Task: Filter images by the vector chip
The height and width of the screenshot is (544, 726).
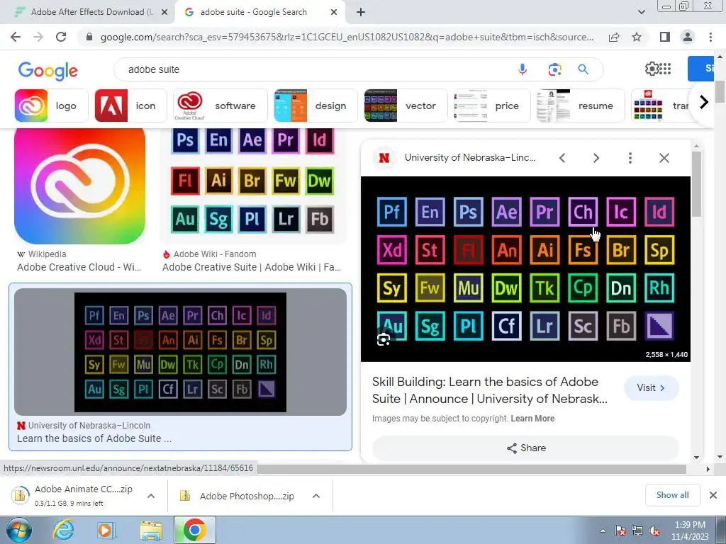Action: coord(406,106)
